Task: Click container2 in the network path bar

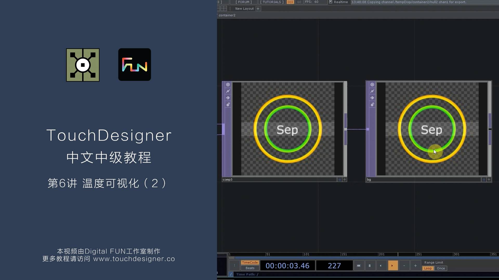Action: [227, 15]
